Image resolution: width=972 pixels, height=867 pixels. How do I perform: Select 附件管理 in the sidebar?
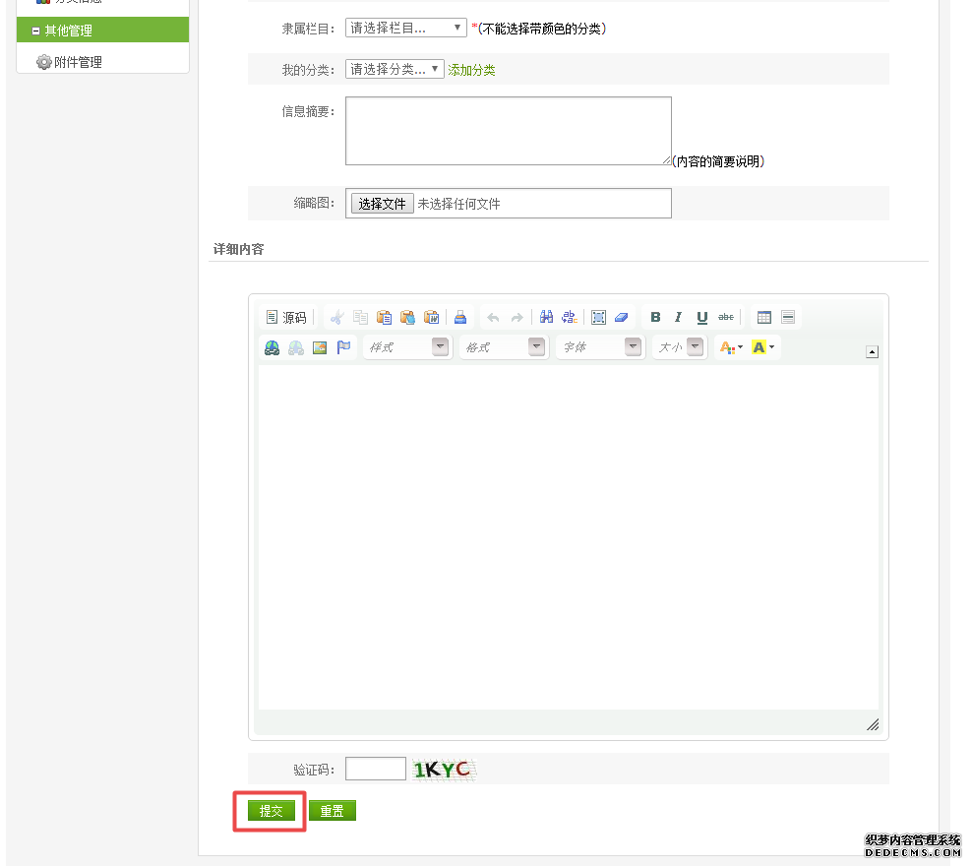tap(78, 62)
